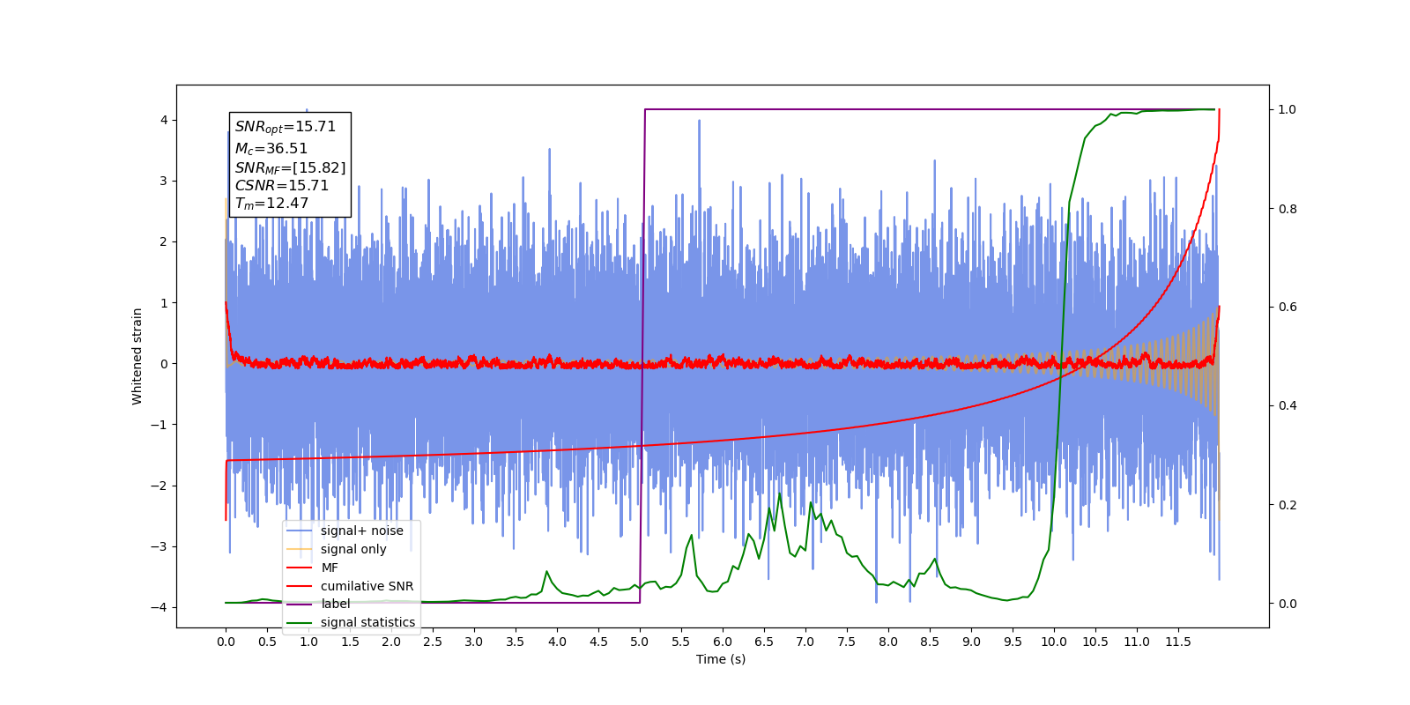Screen dimensions: 1410x705
Task: Select the SNRopt=15.71 annotation line
Action: (x=286, y=127)
